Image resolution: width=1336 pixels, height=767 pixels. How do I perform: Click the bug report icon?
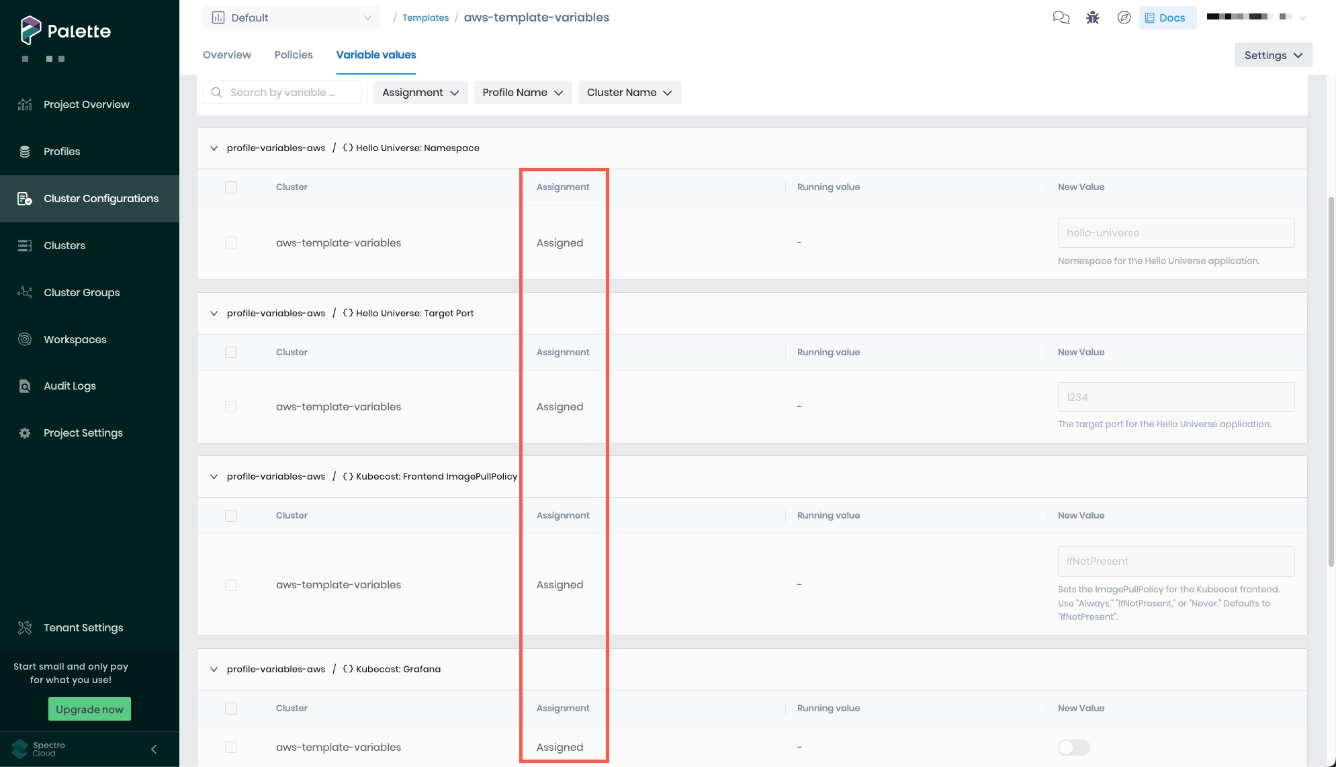point(1092,17)
